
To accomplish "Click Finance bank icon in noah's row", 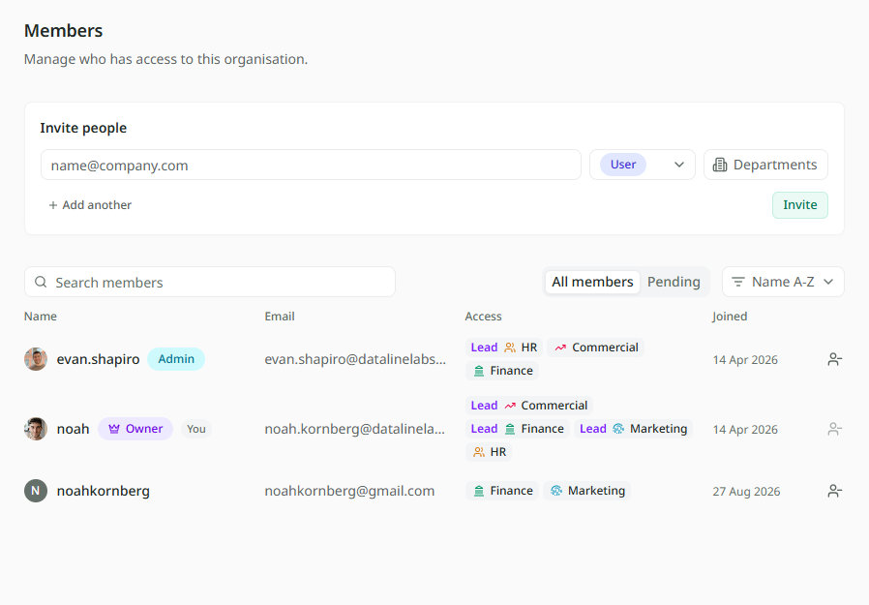I will pos(510,429).
